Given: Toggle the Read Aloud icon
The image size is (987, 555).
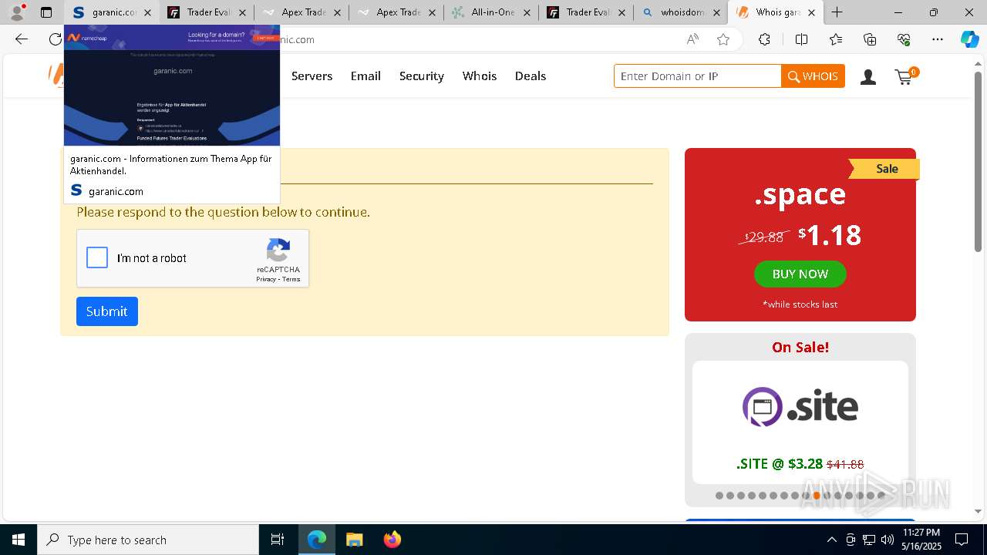Looking at the screenshot, I should [x=692, y=39].
